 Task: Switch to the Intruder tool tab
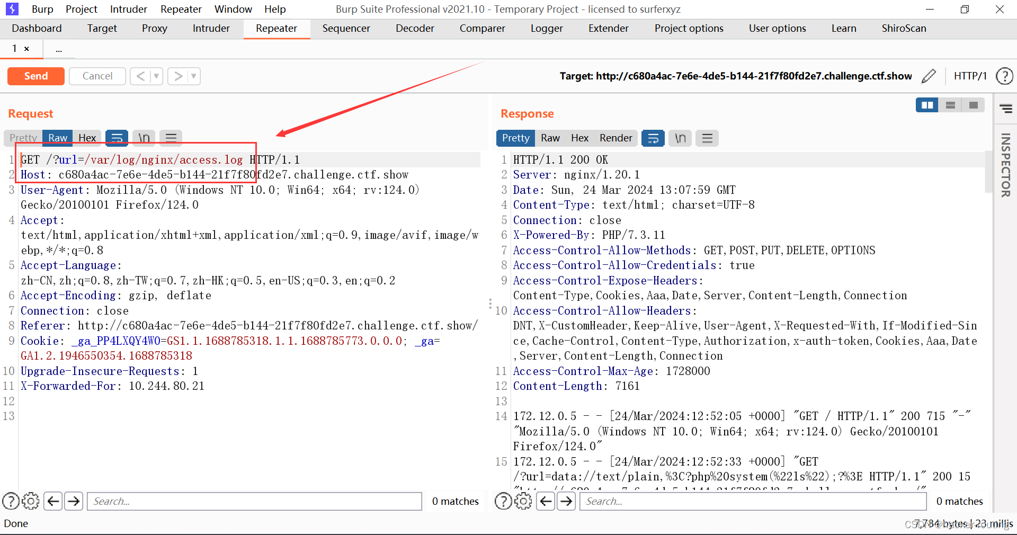coord(211,29)
